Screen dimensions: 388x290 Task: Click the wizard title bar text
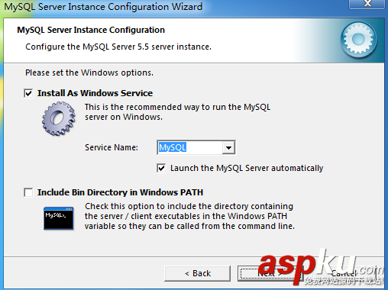coord(103,7)
